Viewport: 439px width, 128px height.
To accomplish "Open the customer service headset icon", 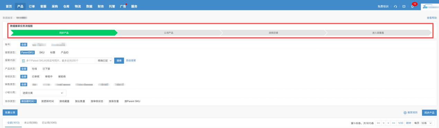I will (x=395, y=7).
